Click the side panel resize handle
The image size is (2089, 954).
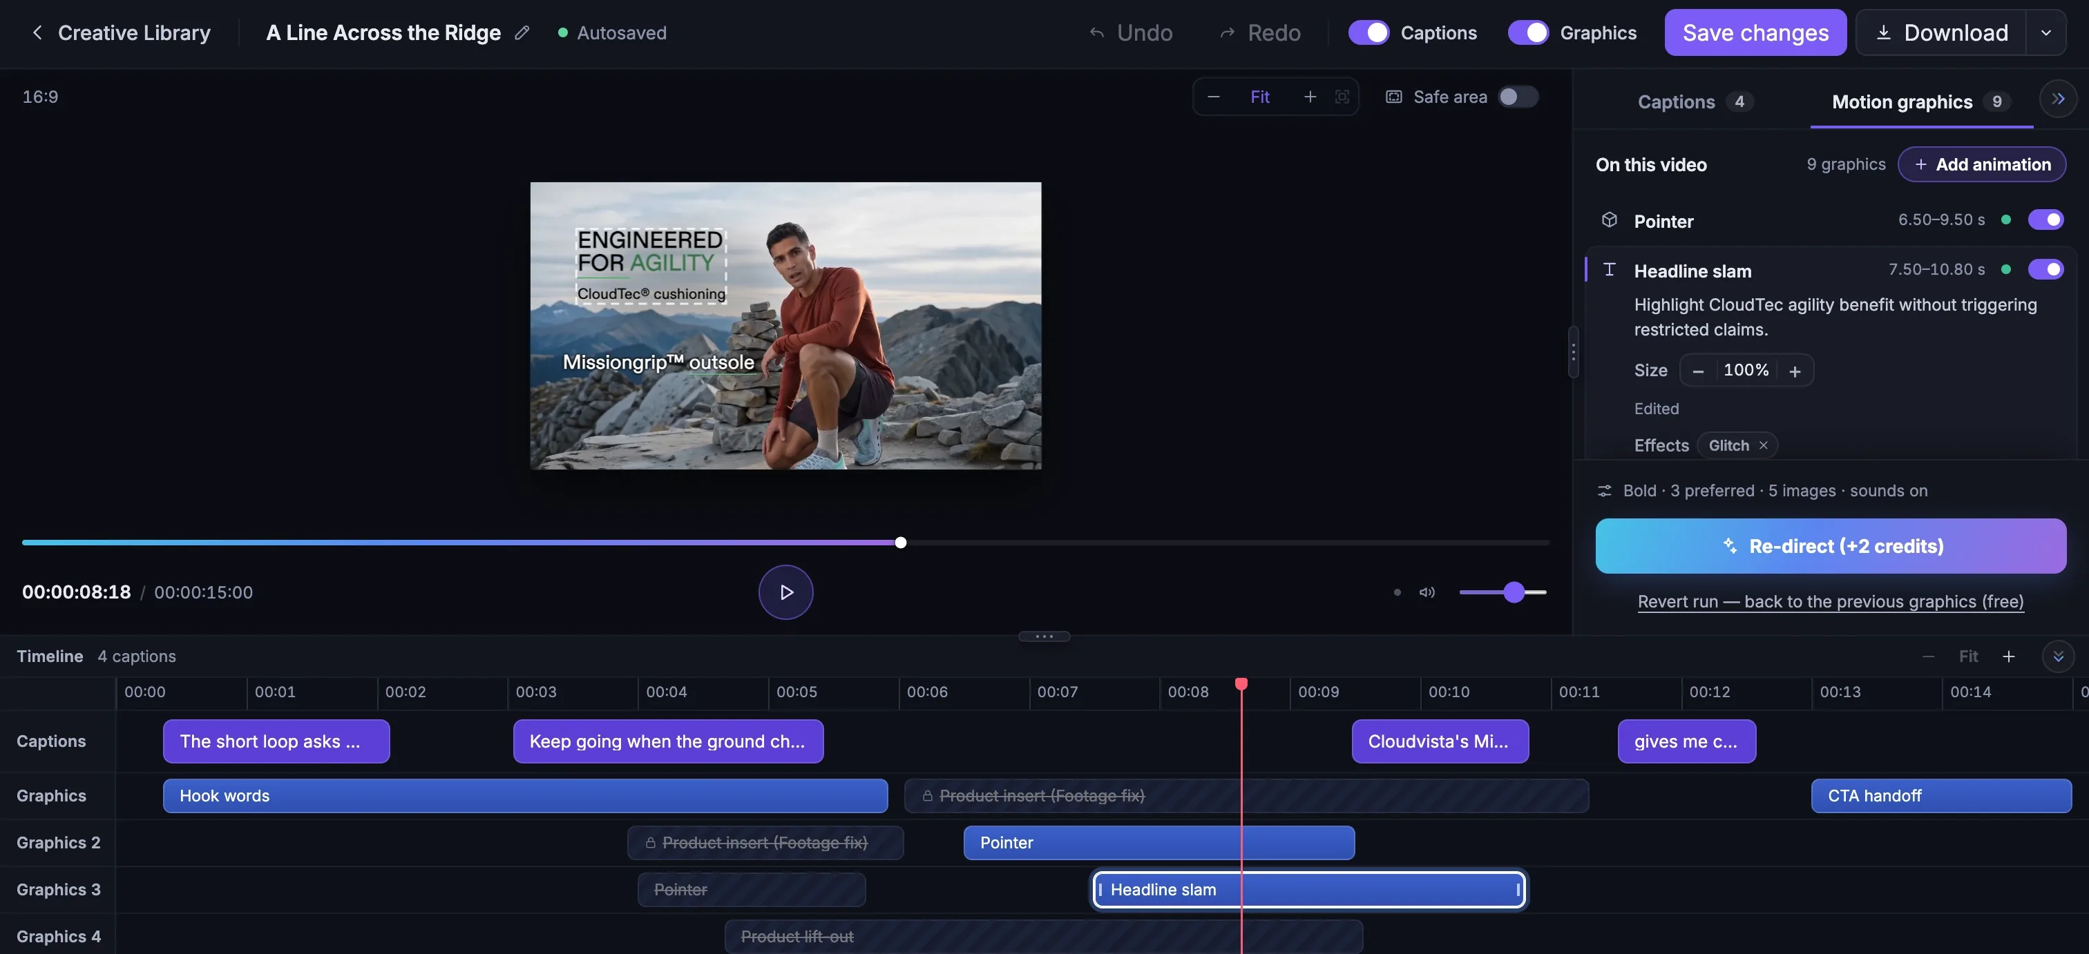(1572, 352)
